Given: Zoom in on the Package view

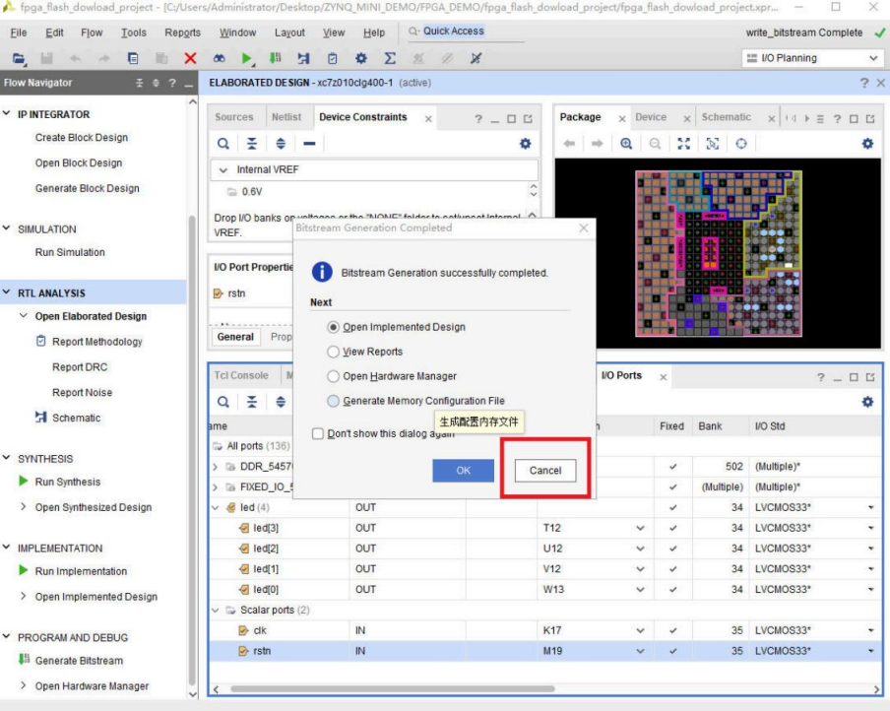Looking at the screenshot, I should pyautogui.click(x=626, y=144).
